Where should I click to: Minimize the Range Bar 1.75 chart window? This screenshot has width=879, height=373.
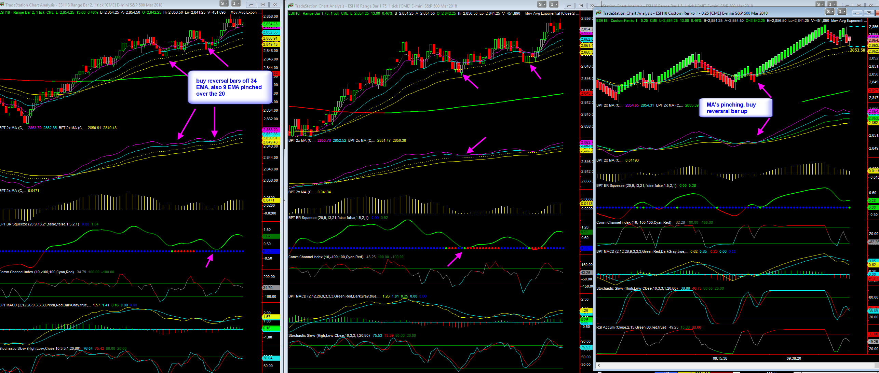click(569, 6)
